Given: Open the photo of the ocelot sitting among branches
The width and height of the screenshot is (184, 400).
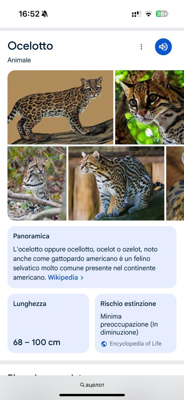Looking at the screenshot, I should tap(37, 183).
